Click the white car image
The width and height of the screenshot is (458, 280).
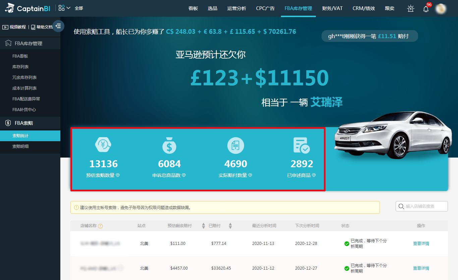tap(393, 134)
